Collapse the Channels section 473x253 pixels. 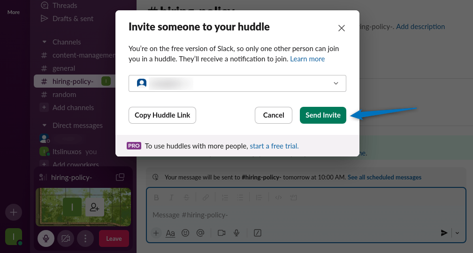[44, 42]
